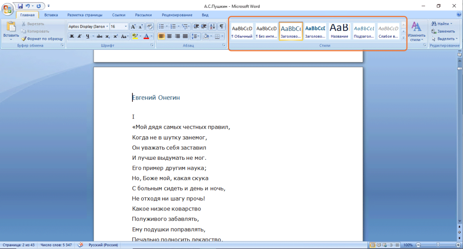The height and width of the screenshot is (249, 463).
Task: Expand the highlight color arrow
Action: point(140,36)
